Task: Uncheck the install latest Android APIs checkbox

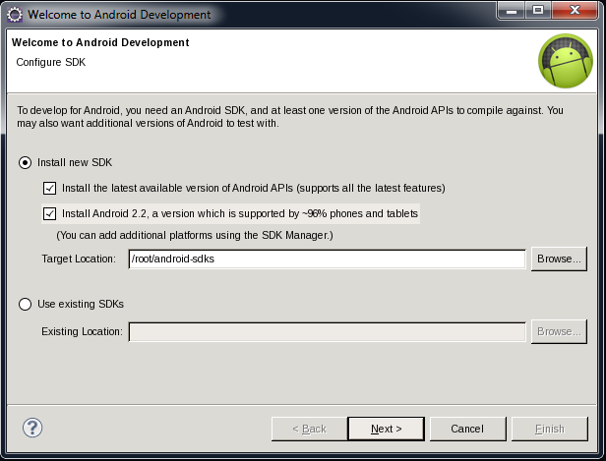Action: tap(49, 188)
